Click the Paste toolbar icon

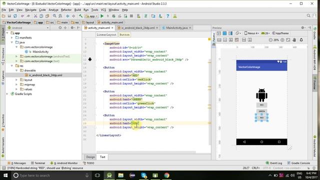[47, 16]
